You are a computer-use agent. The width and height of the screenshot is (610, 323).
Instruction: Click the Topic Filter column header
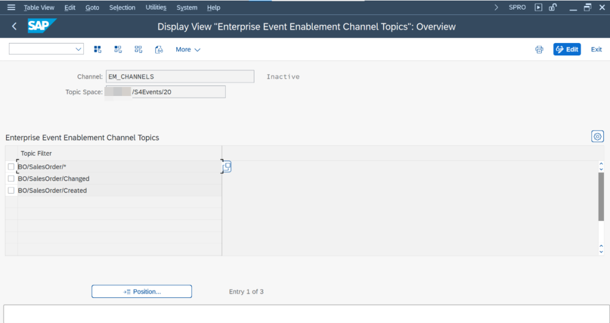(119, 153)
